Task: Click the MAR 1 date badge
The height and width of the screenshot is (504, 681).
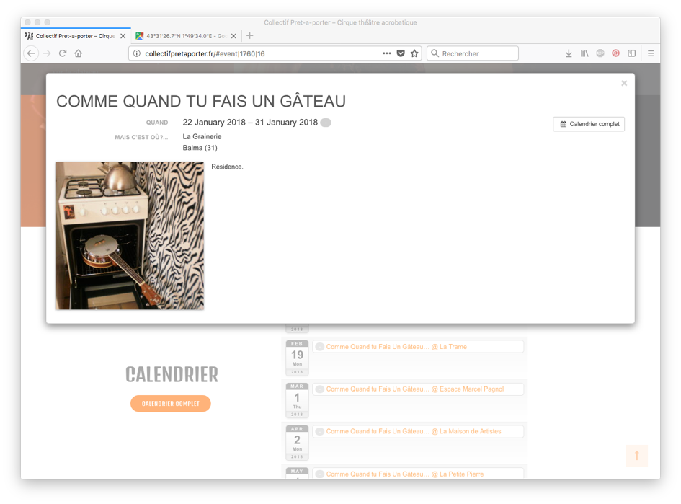Action: pyautogui.click(x=297, y=400)
